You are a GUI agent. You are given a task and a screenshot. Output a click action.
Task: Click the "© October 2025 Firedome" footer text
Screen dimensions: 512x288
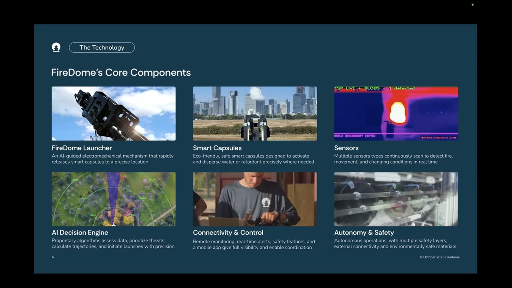pos(440,257)
